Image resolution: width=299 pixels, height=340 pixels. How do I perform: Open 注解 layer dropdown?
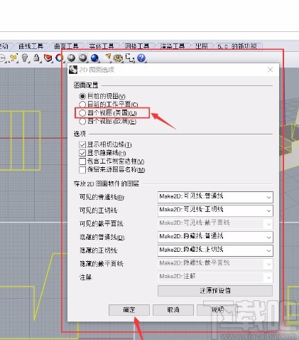[x=215, y=277]
